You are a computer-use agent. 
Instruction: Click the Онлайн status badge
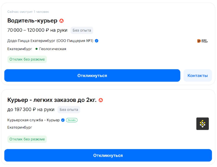click(72, 120)
